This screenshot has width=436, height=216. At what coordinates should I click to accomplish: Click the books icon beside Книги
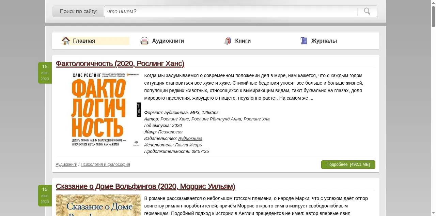coord(228,41)
